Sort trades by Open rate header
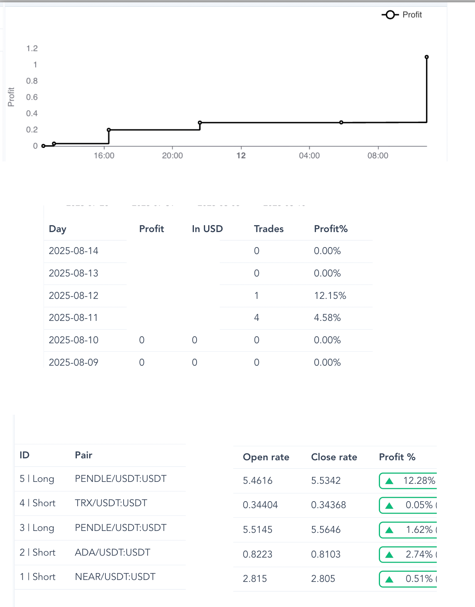 click(x=266, y=457)
